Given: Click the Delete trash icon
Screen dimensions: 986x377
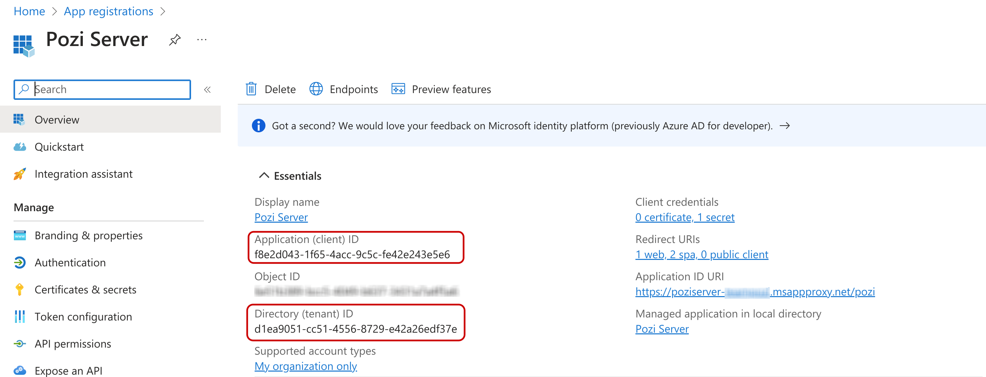Looking at the screenshot, I should click(251, 89).
